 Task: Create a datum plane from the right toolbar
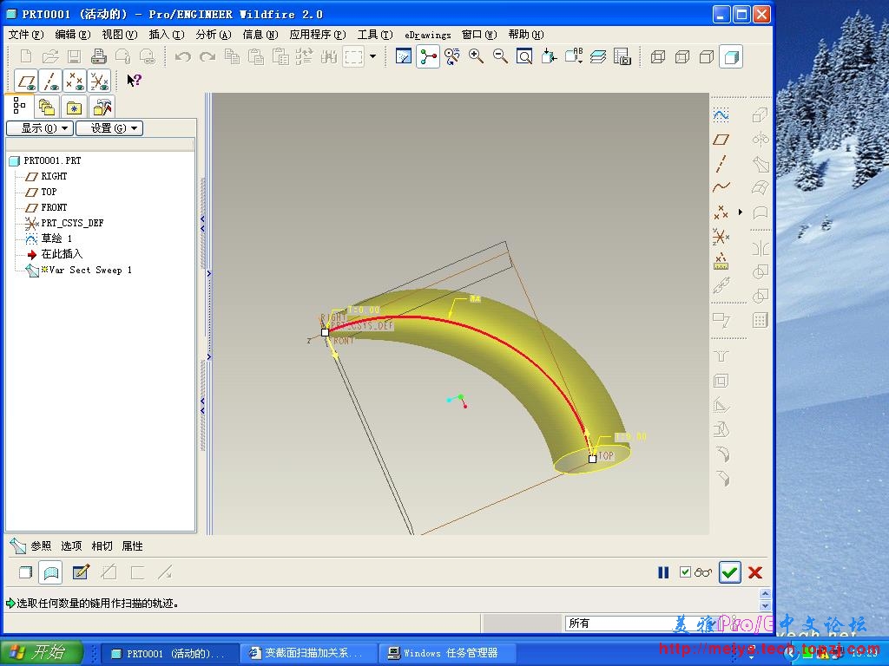(721, 140)
